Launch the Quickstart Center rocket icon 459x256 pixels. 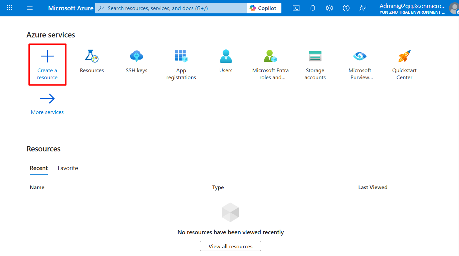pyautogui.click(x=404, y=56)
